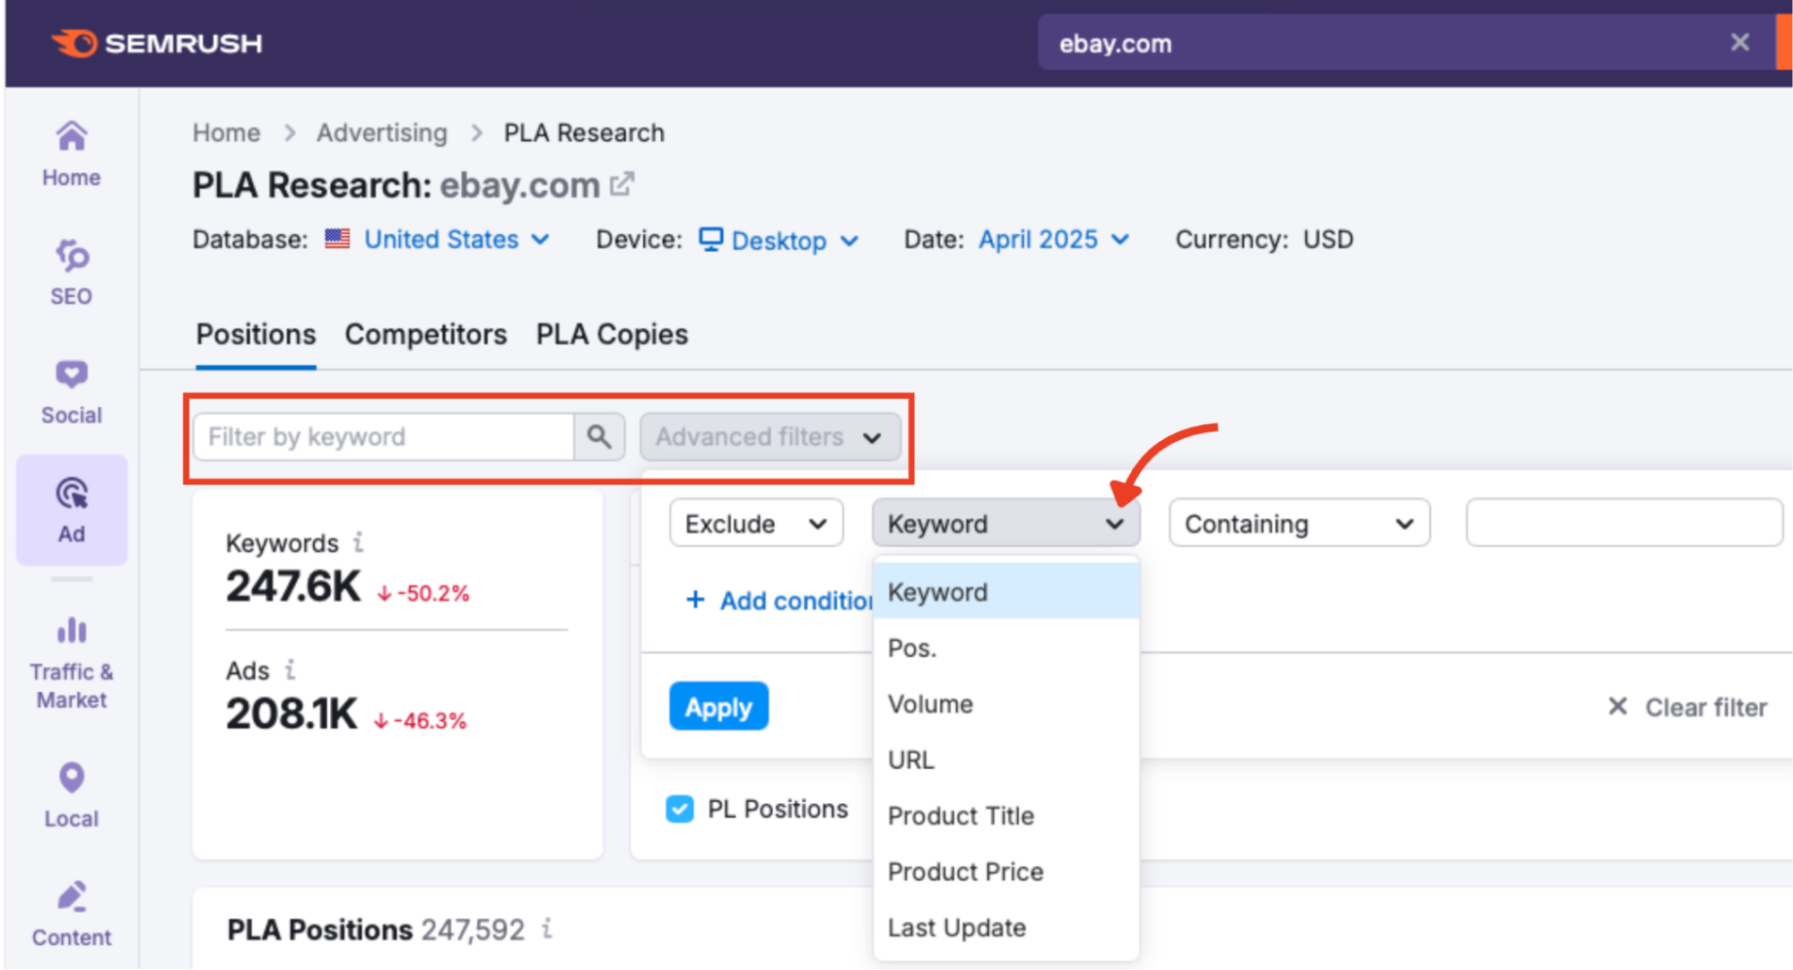This screenshot has width=1793, height=970.
Task: Select Product Title from the dropdown list
Action: pos(961,816)
